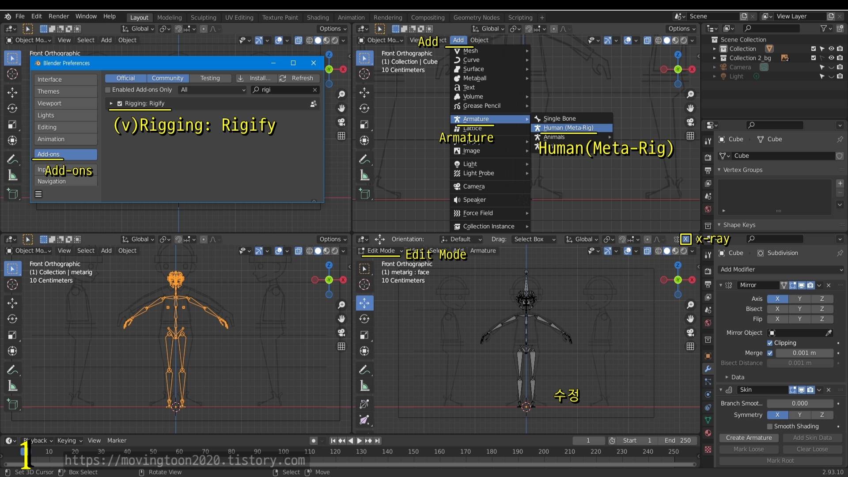Click the outliner filter funnel icon
848x477 pixels.
pos(823,28)
